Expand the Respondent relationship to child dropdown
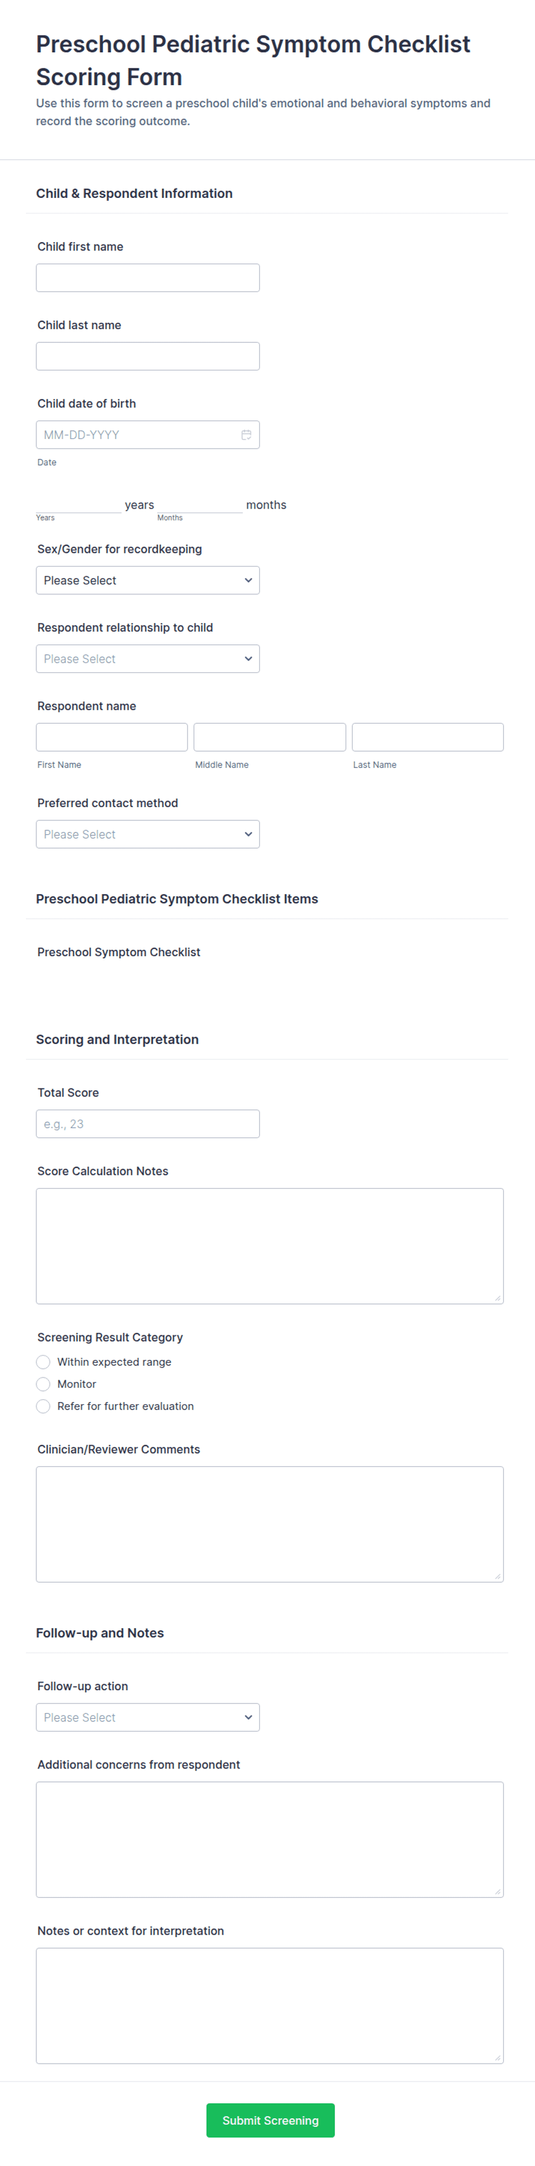 click(148, 658)
